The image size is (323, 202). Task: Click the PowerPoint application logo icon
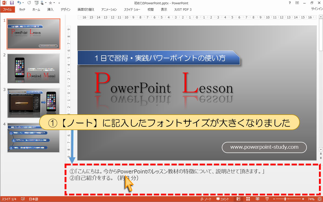point(4,3)
